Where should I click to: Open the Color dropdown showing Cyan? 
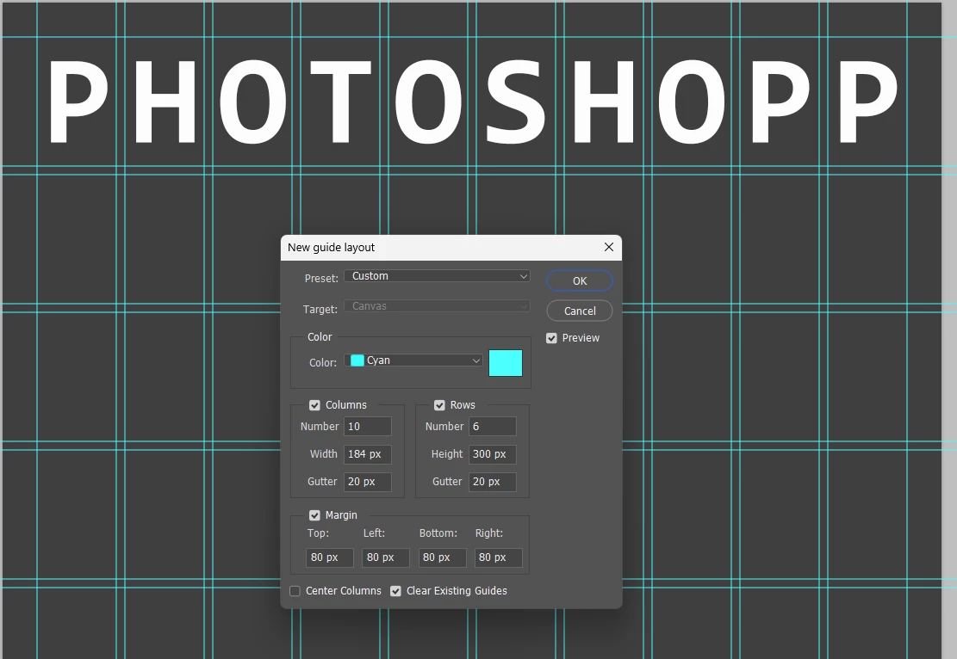coord(413,360)
